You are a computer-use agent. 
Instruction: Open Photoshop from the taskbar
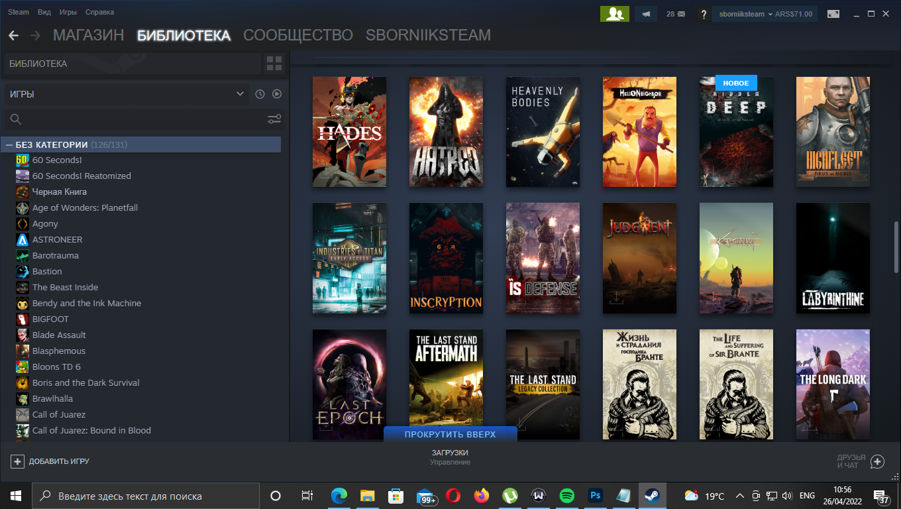595,496
